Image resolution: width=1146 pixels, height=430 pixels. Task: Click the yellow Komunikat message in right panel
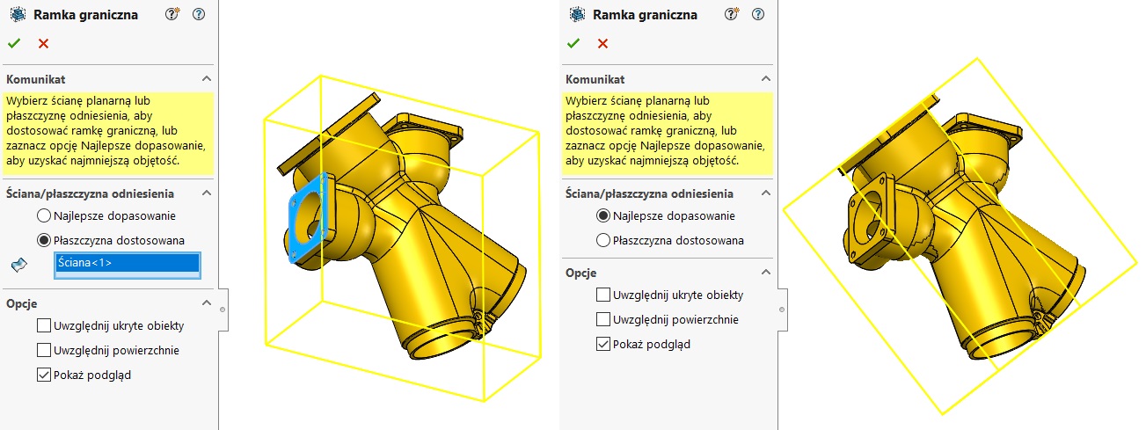668,132
